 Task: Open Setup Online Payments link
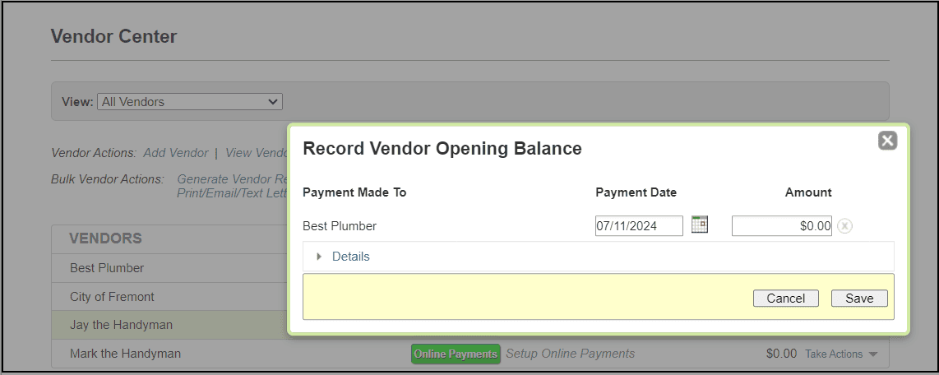coord(570,354)
